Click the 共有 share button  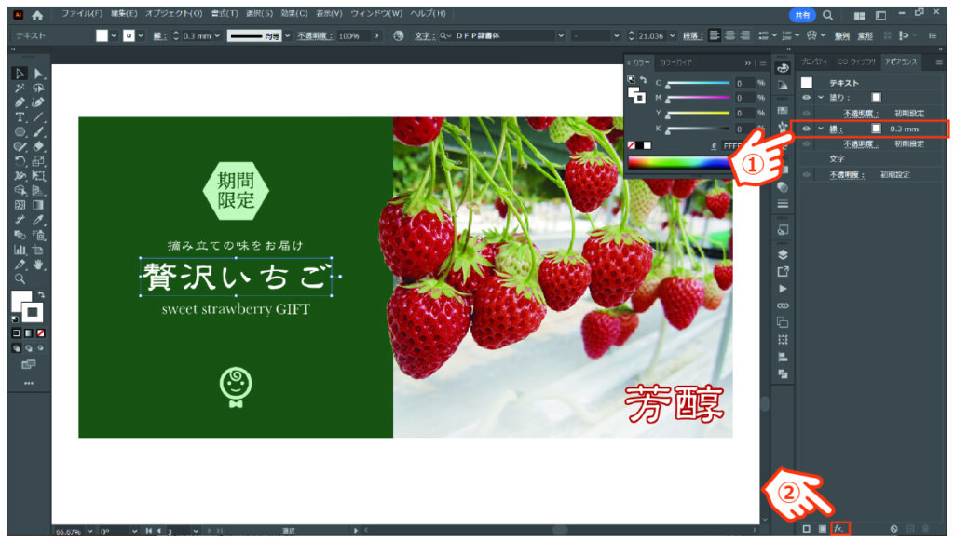[802, 15]
